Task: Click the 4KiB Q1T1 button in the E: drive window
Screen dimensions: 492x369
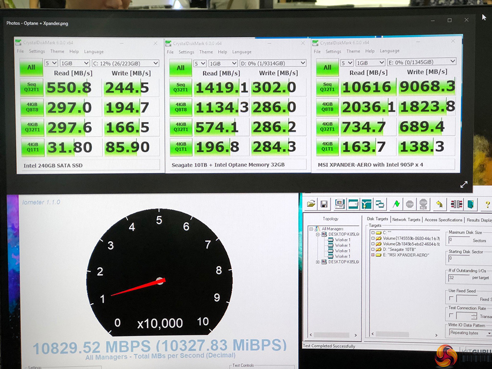Action: click(327, 147)
